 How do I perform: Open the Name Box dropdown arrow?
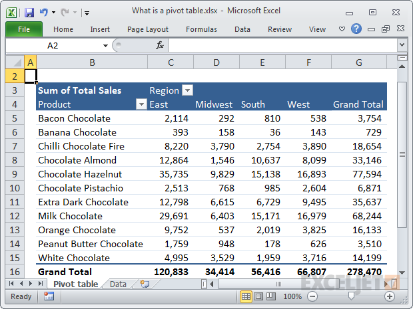coord(105,46)
